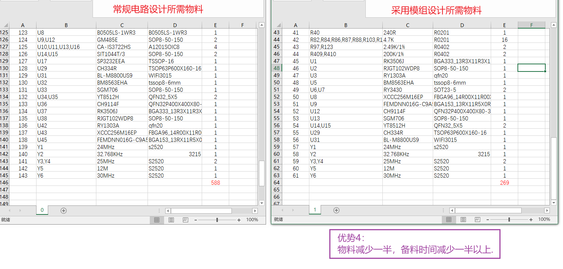
Task: Open sheet tab named 0
Action: (42, 210)
